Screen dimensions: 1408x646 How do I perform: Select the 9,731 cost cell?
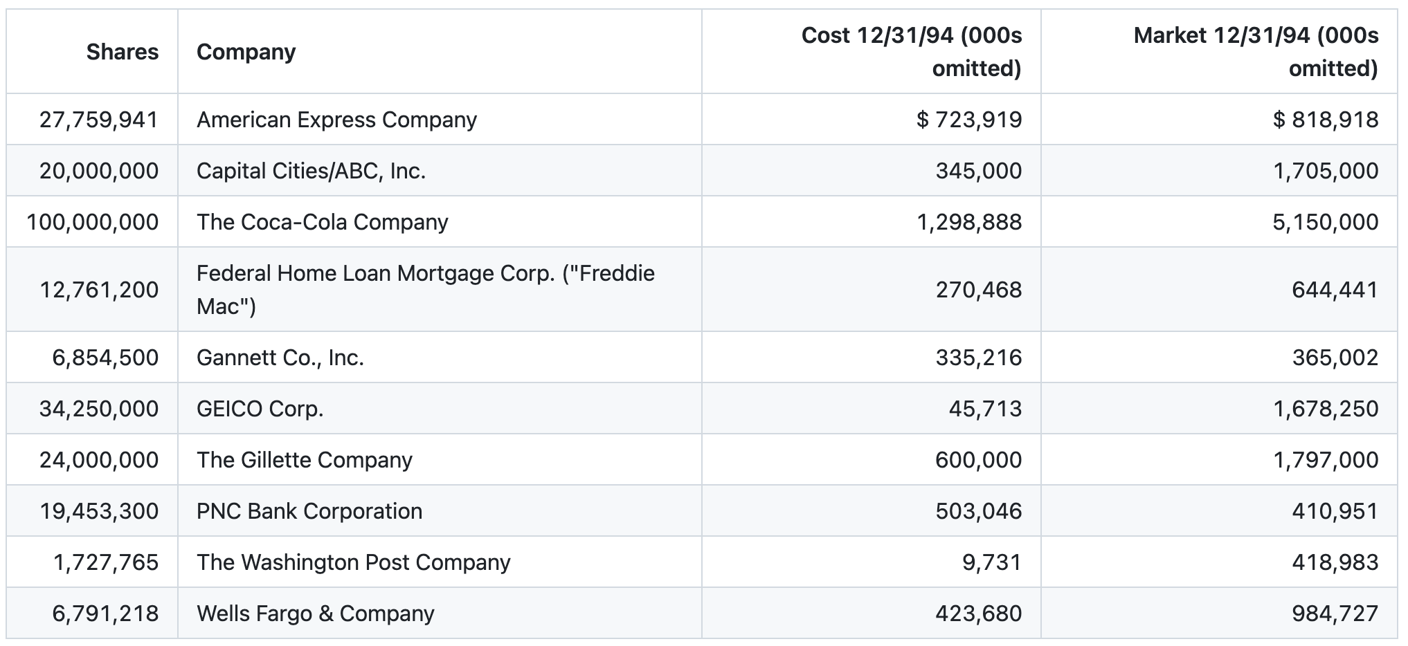[991, 562]
